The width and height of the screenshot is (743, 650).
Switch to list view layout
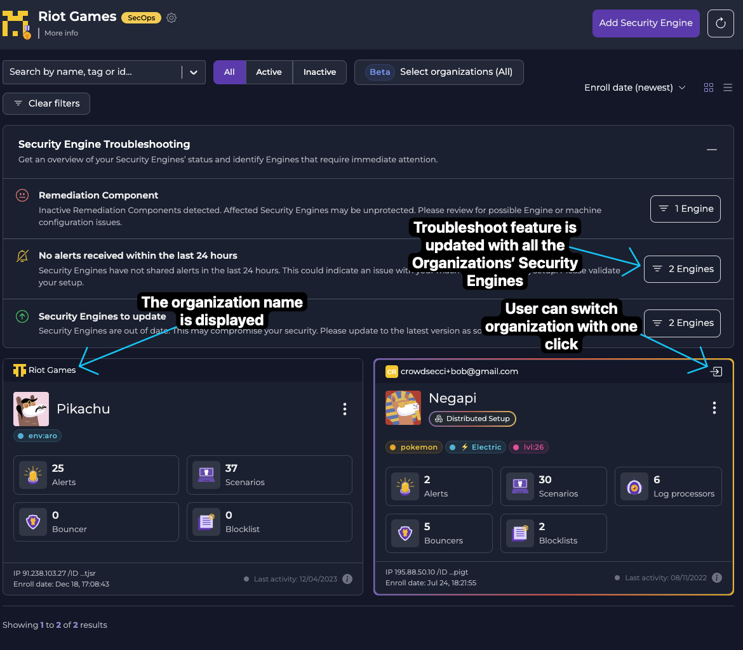point(728,88)
